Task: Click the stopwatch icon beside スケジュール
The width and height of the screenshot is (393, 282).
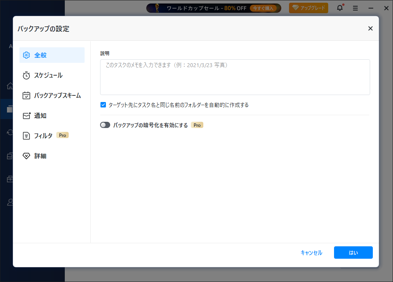Action: click(26, 75)
